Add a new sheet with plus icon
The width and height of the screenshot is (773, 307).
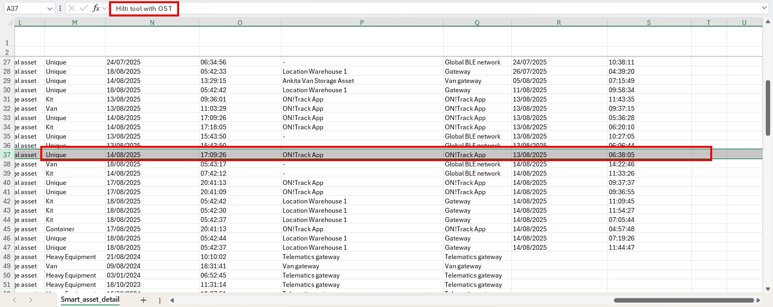(143, 300)
